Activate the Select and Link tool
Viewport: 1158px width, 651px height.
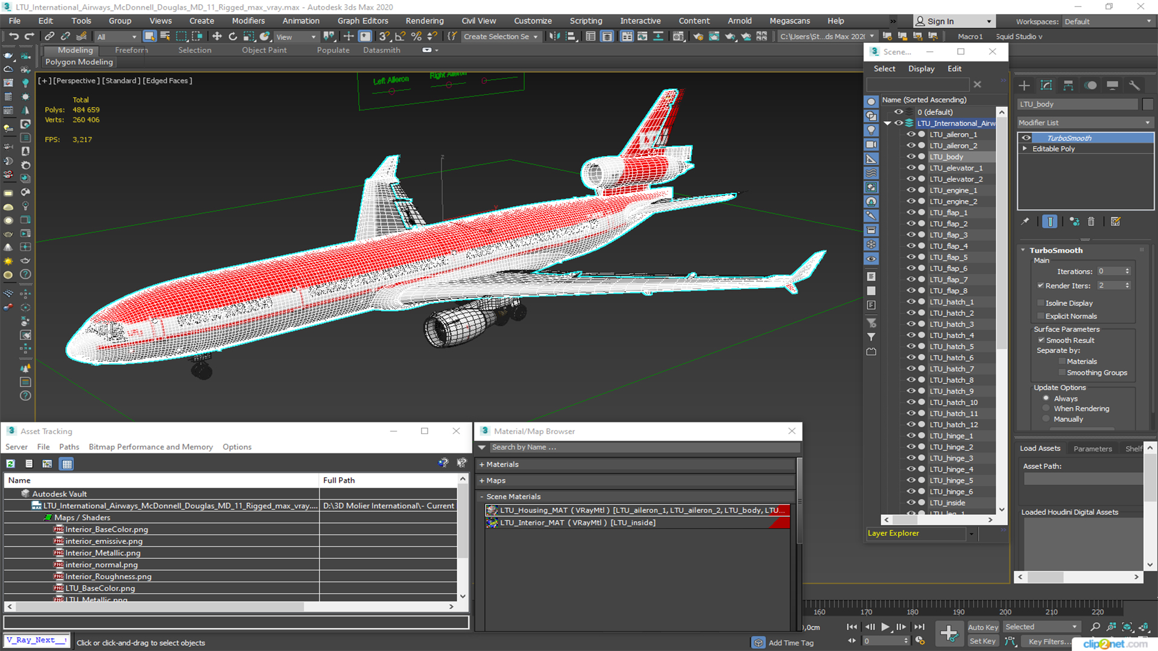49,36
